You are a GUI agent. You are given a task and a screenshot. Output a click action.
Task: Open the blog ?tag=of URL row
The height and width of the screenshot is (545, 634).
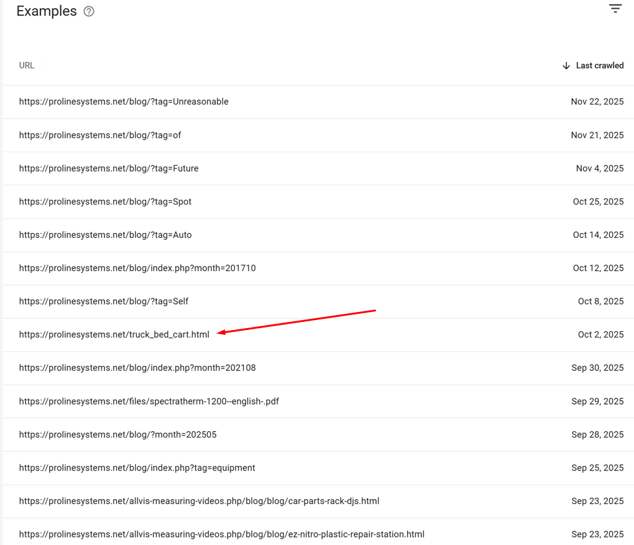point(100,135)
